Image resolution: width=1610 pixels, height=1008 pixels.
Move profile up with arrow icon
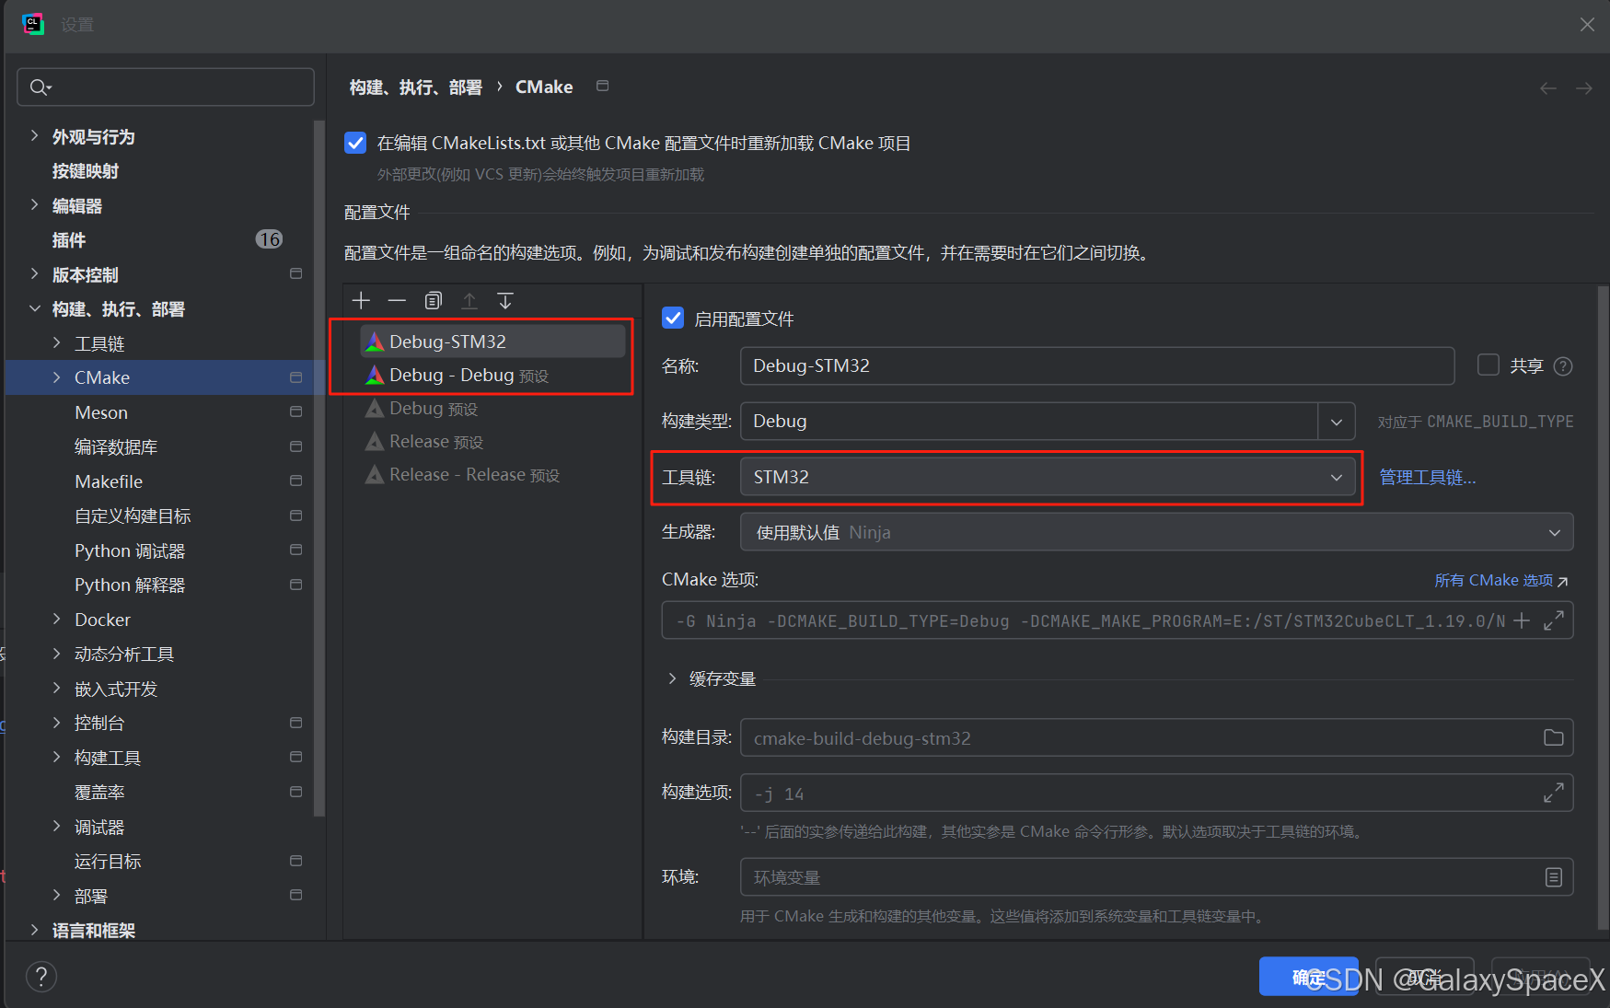pos(469,301)
